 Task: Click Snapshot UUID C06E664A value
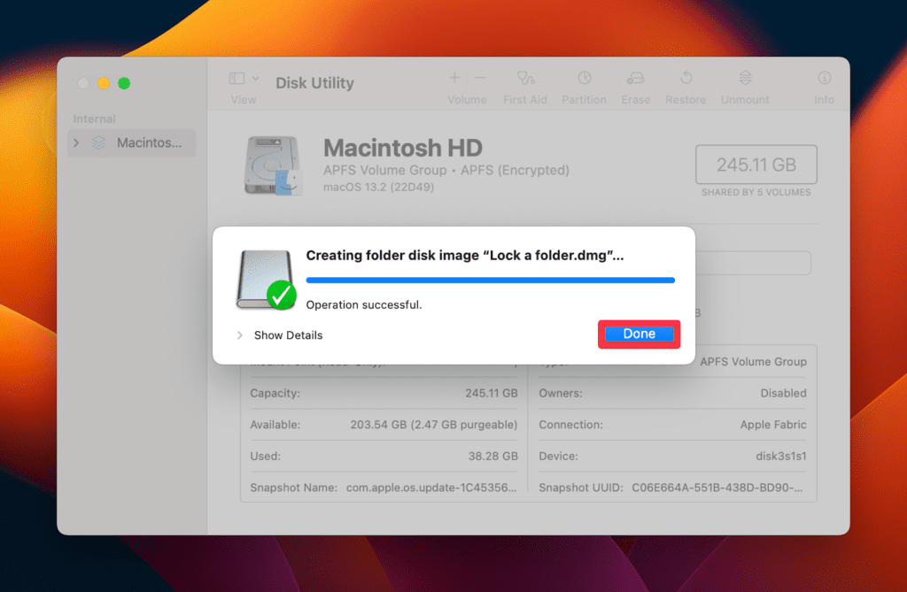[x=717, y=488]
